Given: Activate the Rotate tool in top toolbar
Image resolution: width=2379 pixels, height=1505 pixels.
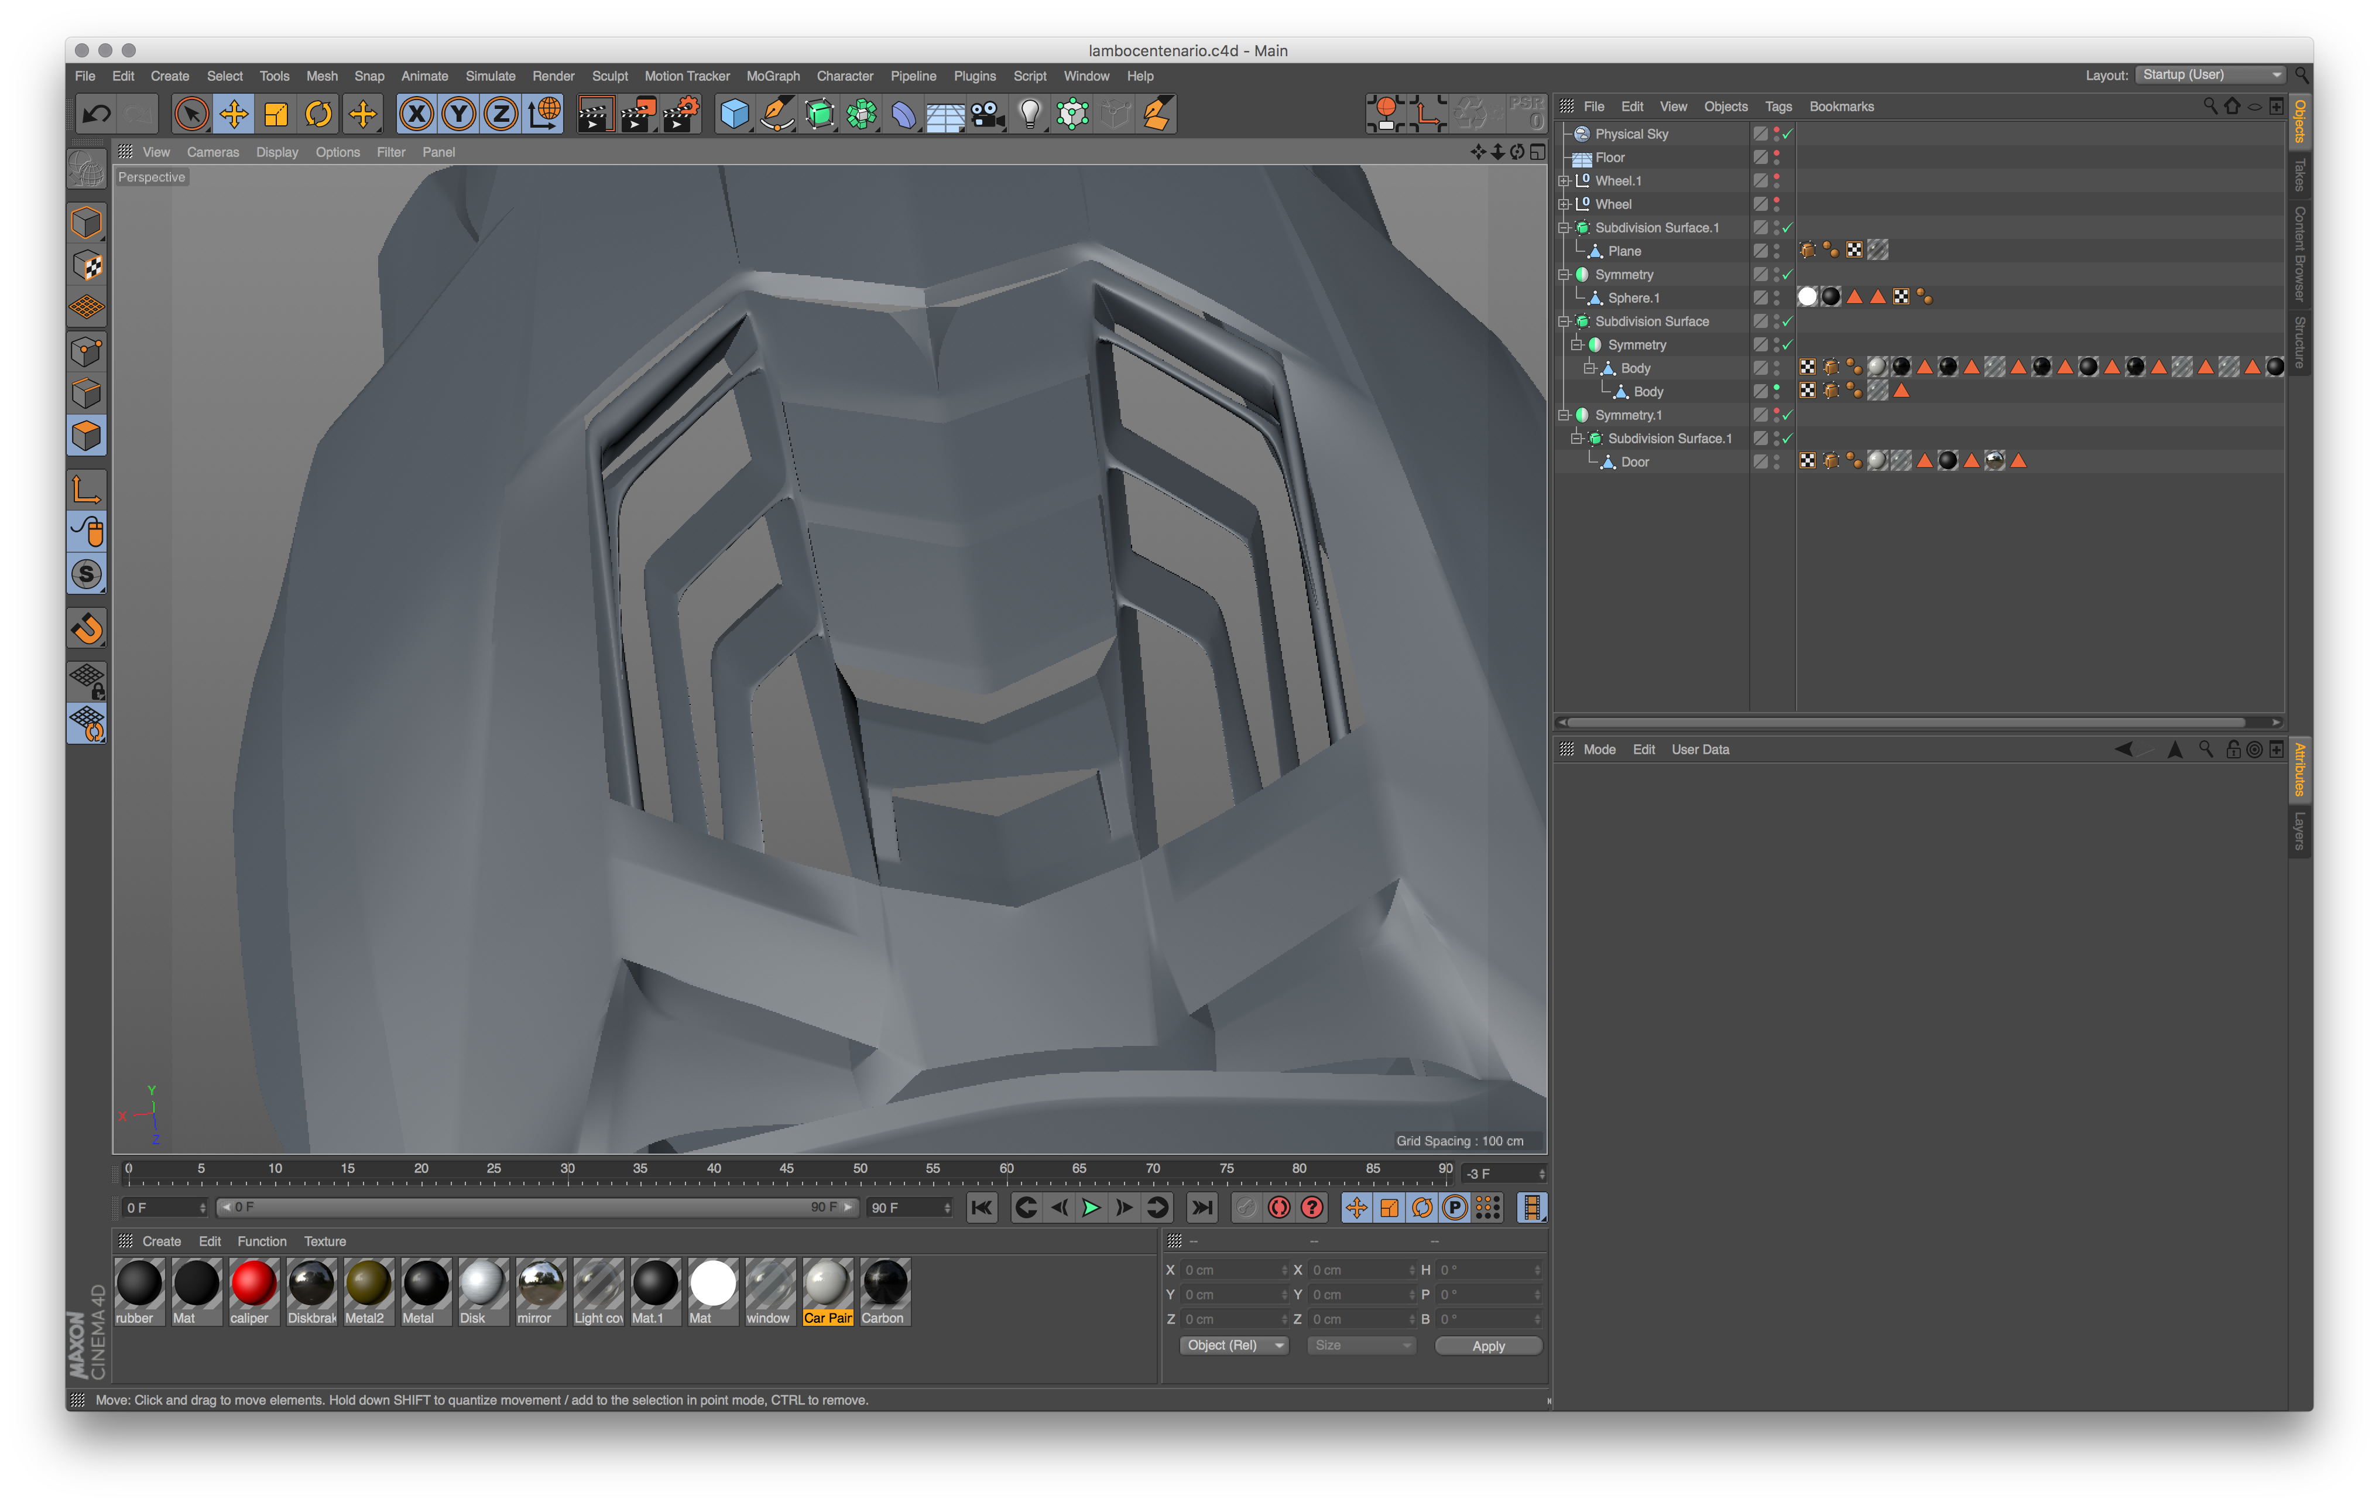Looking at the screenshot, I should click(319, 115).
